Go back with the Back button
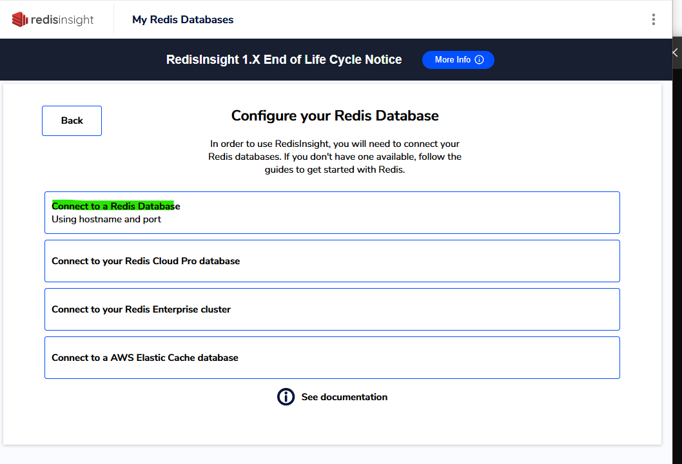Image resolution: width=682 pixels, height=464 pixels. pos(72,121)
